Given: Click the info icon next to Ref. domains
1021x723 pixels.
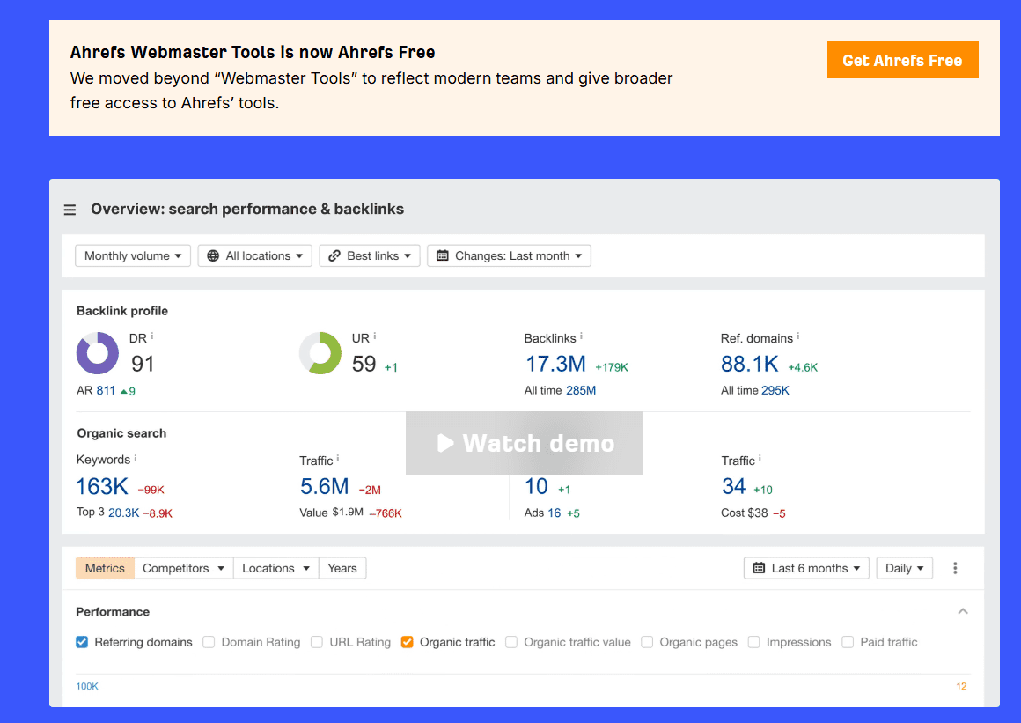Looking at the screenshot, I should tap(798, 336).
